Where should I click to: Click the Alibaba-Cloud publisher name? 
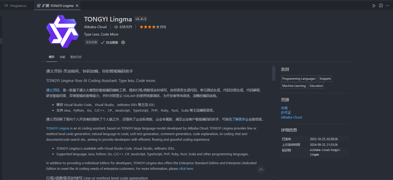tap(95, 27)
